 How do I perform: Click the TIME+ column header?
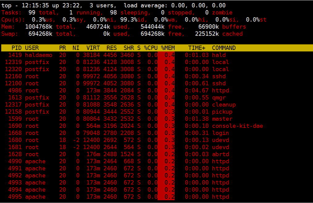coord(197,48)
